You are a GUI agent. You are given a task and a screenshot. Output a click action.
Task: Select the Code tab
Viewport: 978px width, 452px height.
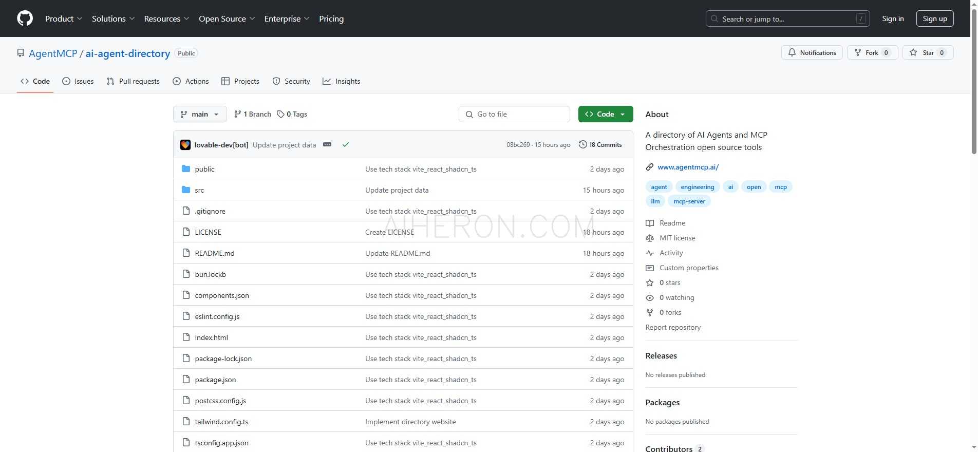point(35,81)
